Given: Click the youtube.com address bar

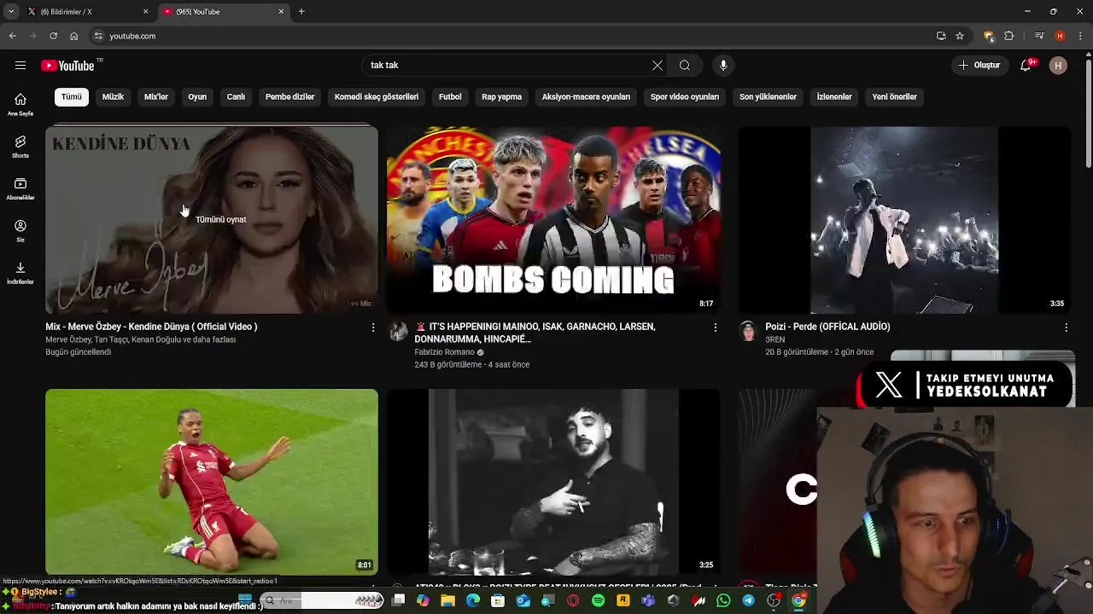Looking at the screenshot, I should (x=512, y=36).
